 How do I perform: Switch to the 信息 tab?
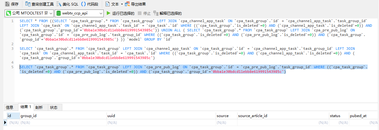(x=10, y=107)
